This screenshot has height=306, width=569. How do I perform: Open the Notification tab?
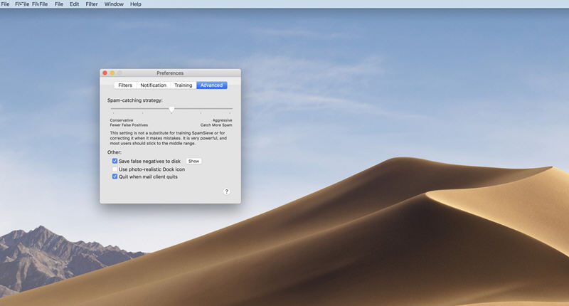coord(153,85)
